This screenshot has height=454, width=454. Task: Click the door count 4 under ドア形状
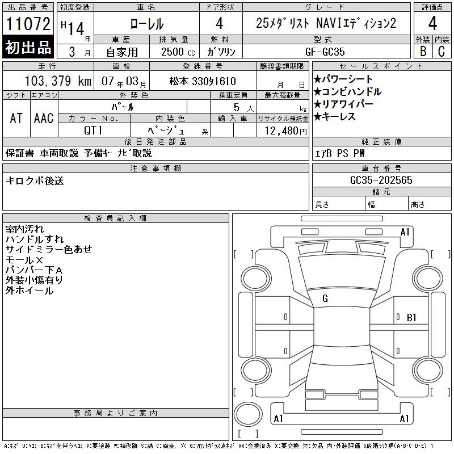pos(220,23)
